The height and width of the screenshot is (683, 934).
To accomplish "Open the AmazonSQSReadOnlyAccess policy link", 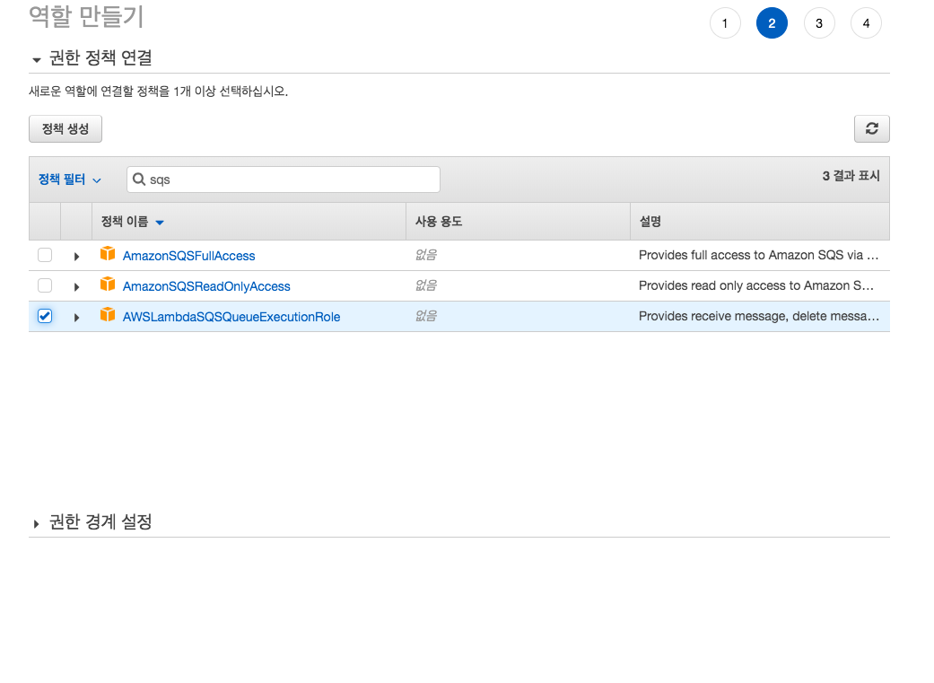I will pos(206,286).
